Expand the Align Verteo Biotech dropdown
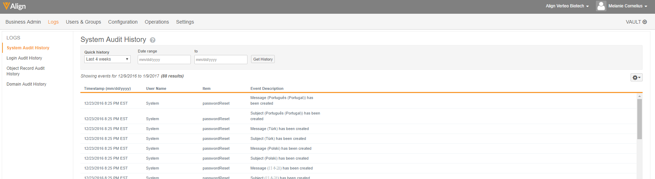655x179 pixels. pos(567,6)
